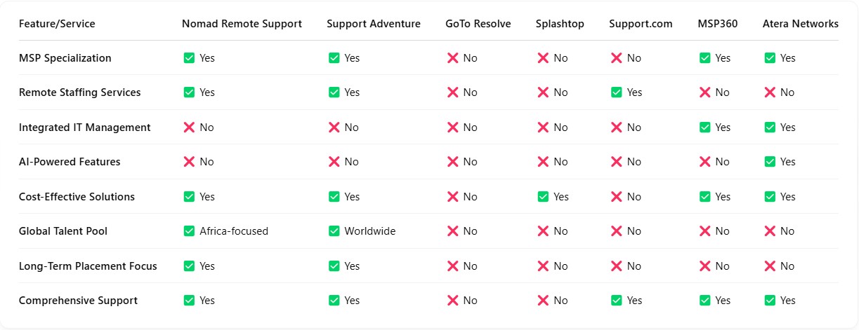Select the Africa-focused cell text

pos(234,231)
